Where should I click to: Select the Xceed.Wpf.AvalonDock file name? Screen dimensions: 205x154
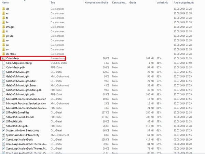point(19,140)
